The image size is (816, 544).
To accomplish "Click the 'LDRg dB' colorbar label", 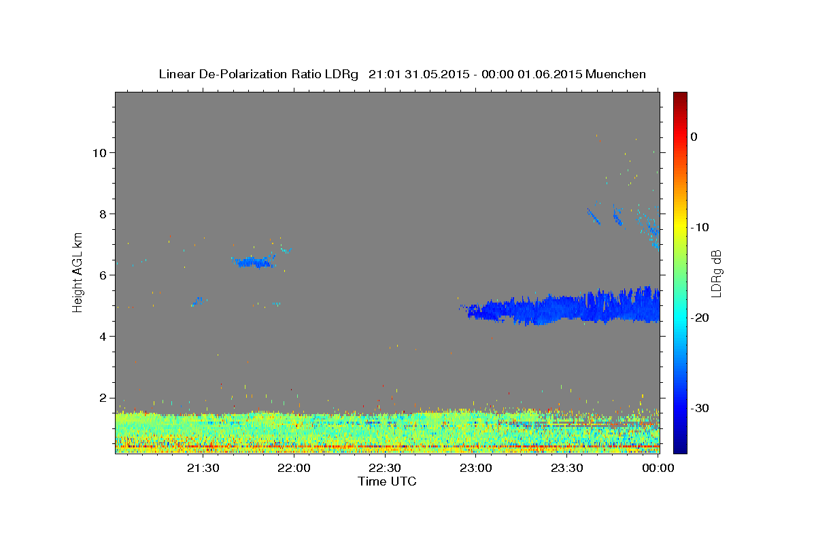I will click(716, 273).
